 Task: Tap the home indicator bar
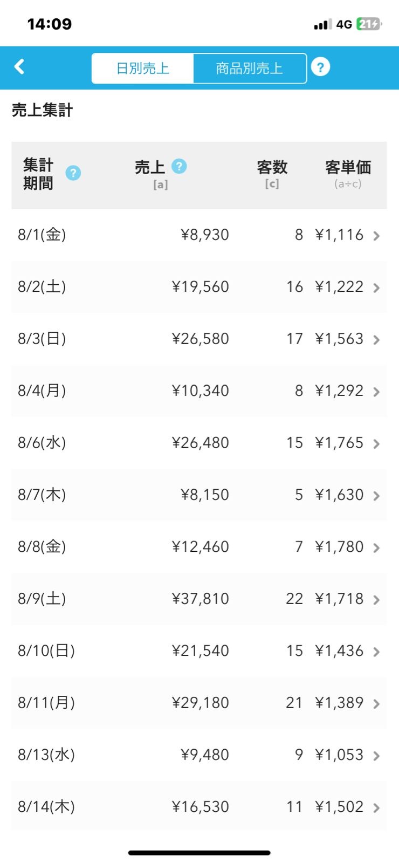200,853
